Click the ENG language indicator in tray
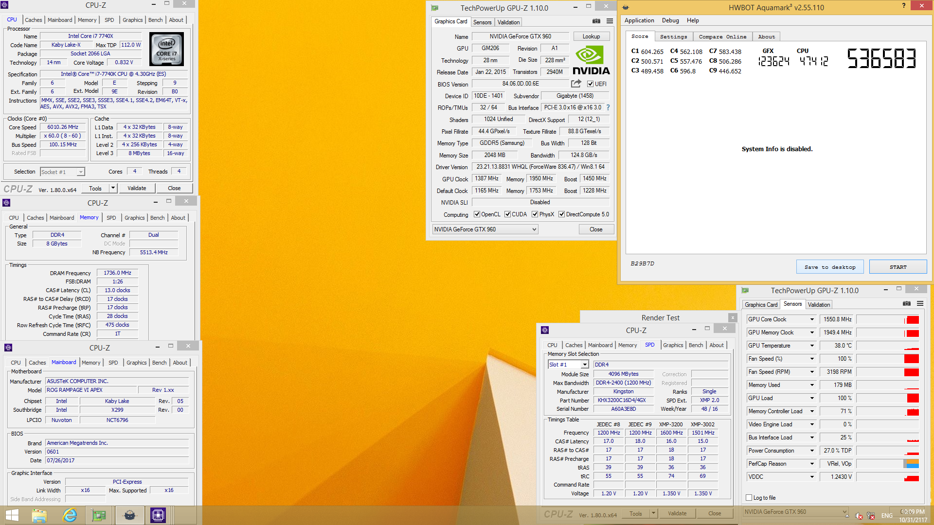Image resolution: width=934 pixels, height=525 pixels. 887,516
